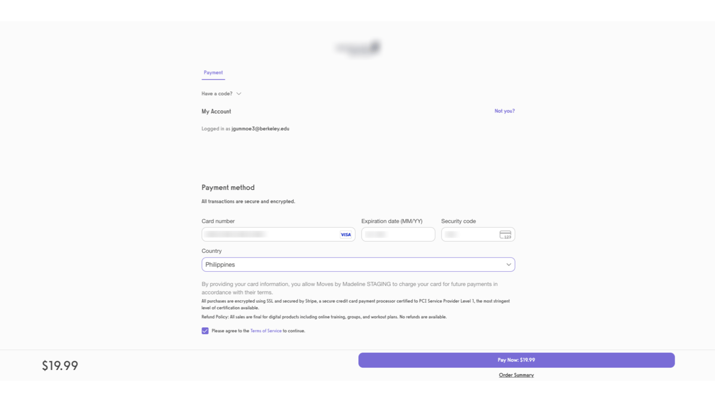715x402 pixels.
Task: Change the country from Philippines
Action: click(358, 264)
